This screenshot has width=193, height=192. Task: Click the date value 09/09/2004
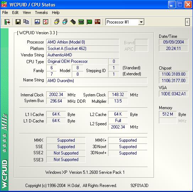[173, 42]
